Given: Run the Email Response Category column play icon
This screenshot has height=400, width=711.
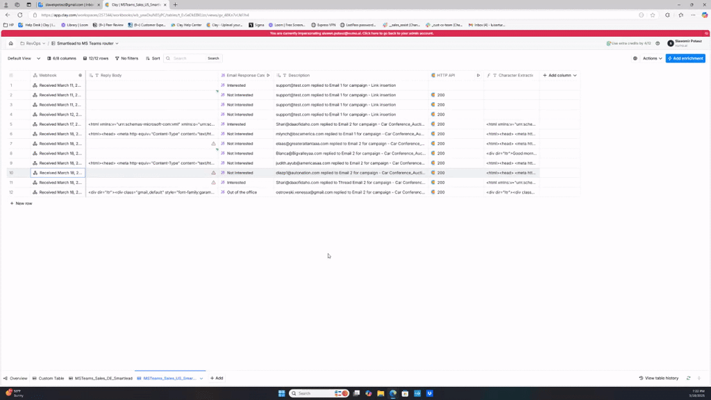Looking at the screenshot, I should [268, 75].
